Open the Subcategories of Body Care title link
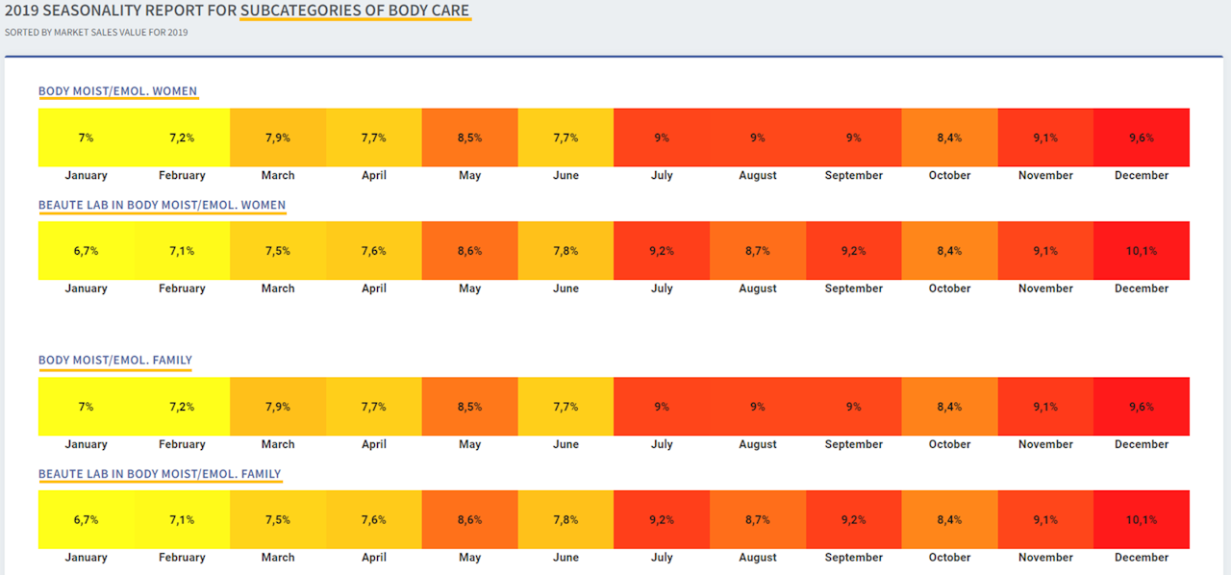1231x575 pixels. (355, 12)
